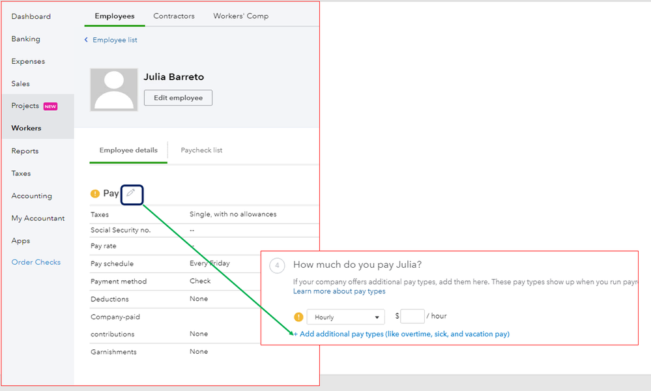Open Banking in the sidebar
This screenshot has width=651, height=391.
(x=26, y=39)
